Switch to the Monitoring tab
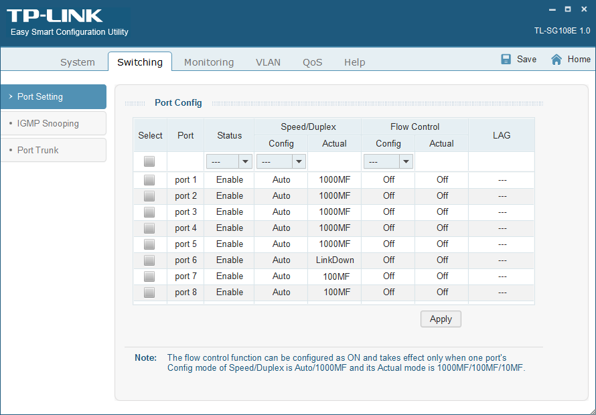 [x=208, y=62]
